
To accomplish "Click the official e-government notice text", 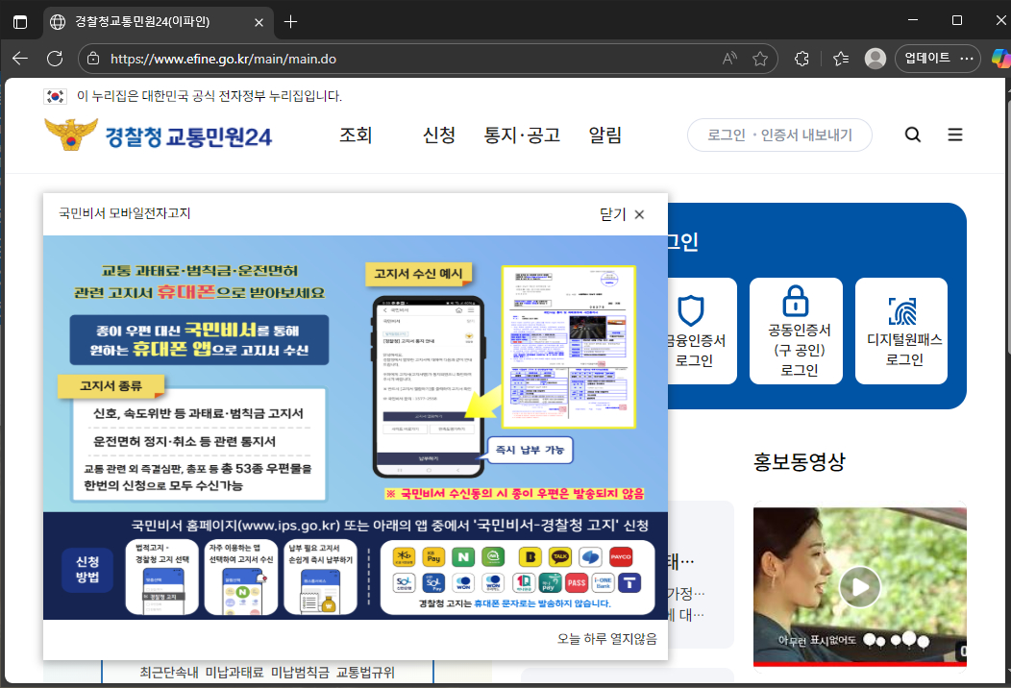I will pos(210,96).
